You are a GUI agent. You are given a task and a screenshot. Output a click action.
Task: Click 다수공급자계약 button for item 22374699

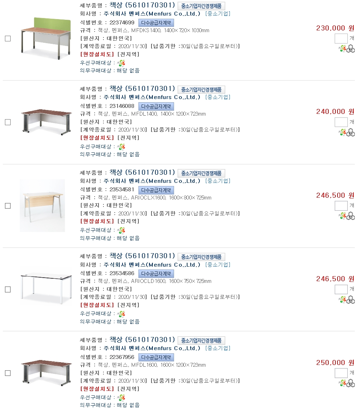pyautogui.click(x=156, y=23)
